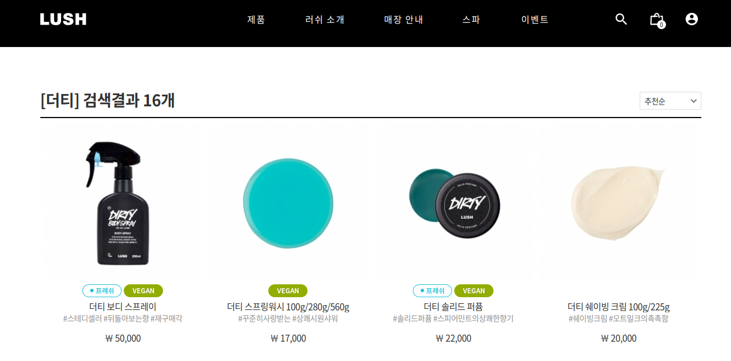Click the VEGAN badge under 더티 스프링워시
This screenshot has height=361, width=731.
pyautogui.click(x=288, y=290)
